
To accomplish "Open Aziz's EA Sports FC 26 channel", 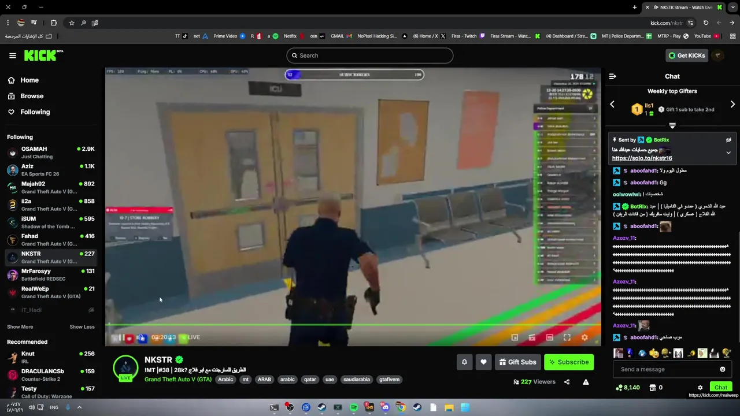I will point(51,170).
